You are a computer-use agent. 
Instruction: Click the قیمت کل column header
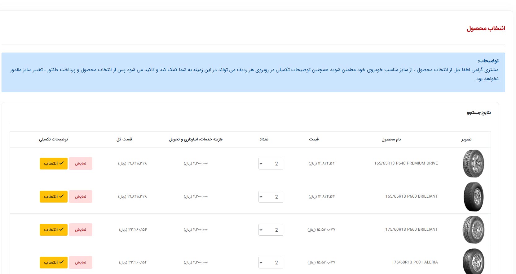click(124, 139)
